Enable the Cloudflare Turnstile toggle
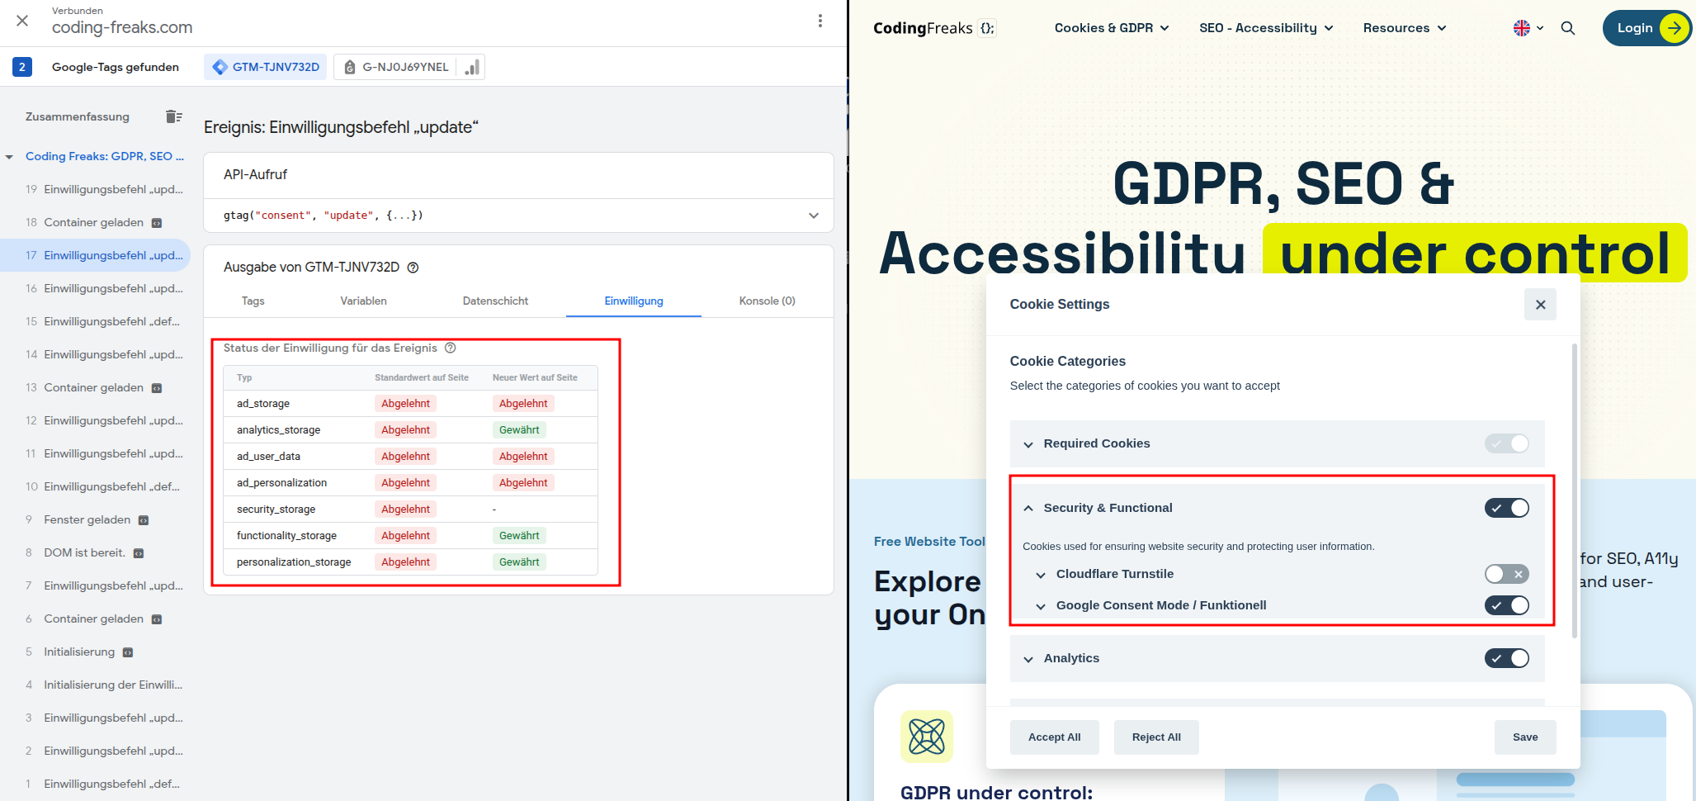Image resolution: width=1696 pixels, height=801 pixels. click(1506, 573)
